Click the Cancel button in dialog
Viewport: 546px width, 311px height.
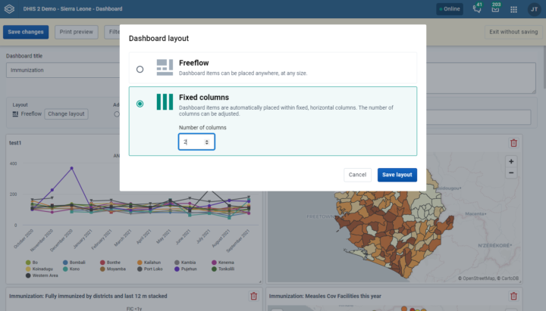tap(357, 175)
